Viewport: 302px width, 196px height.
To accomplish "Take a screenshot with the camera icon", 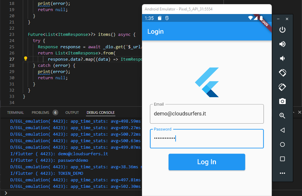I will (x=282, y=101).
